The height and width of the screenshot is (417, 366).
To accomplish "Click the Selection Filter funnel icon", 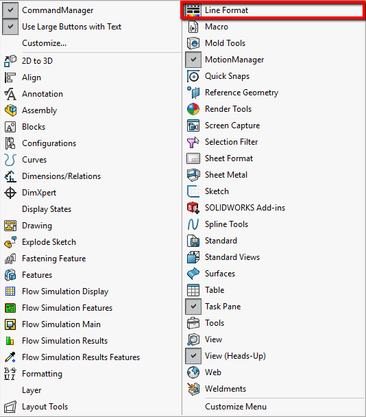I will tap(193, 142).
